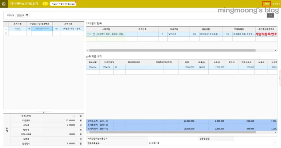Click 소득구분 header in left list

pyautogui.click(x=68, y=24)
